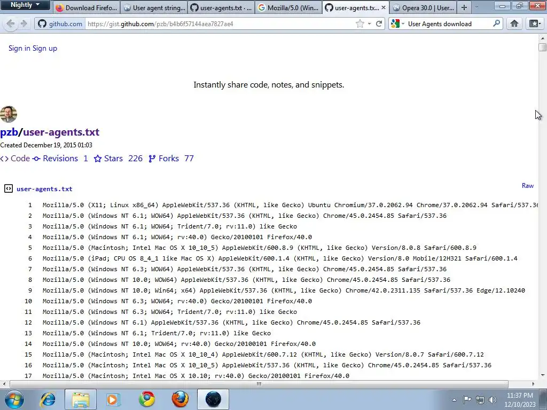Switch to the Download Firefox tab

tap(87, 7)
